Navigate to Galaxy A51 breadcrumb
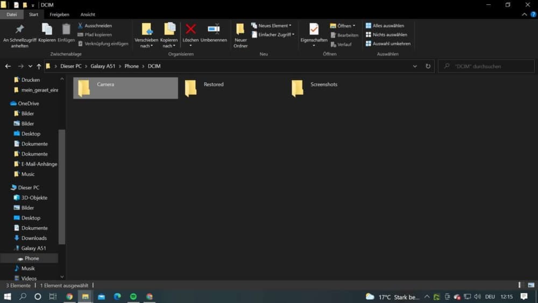The image size is (538, 303). [x=103, y=66]
